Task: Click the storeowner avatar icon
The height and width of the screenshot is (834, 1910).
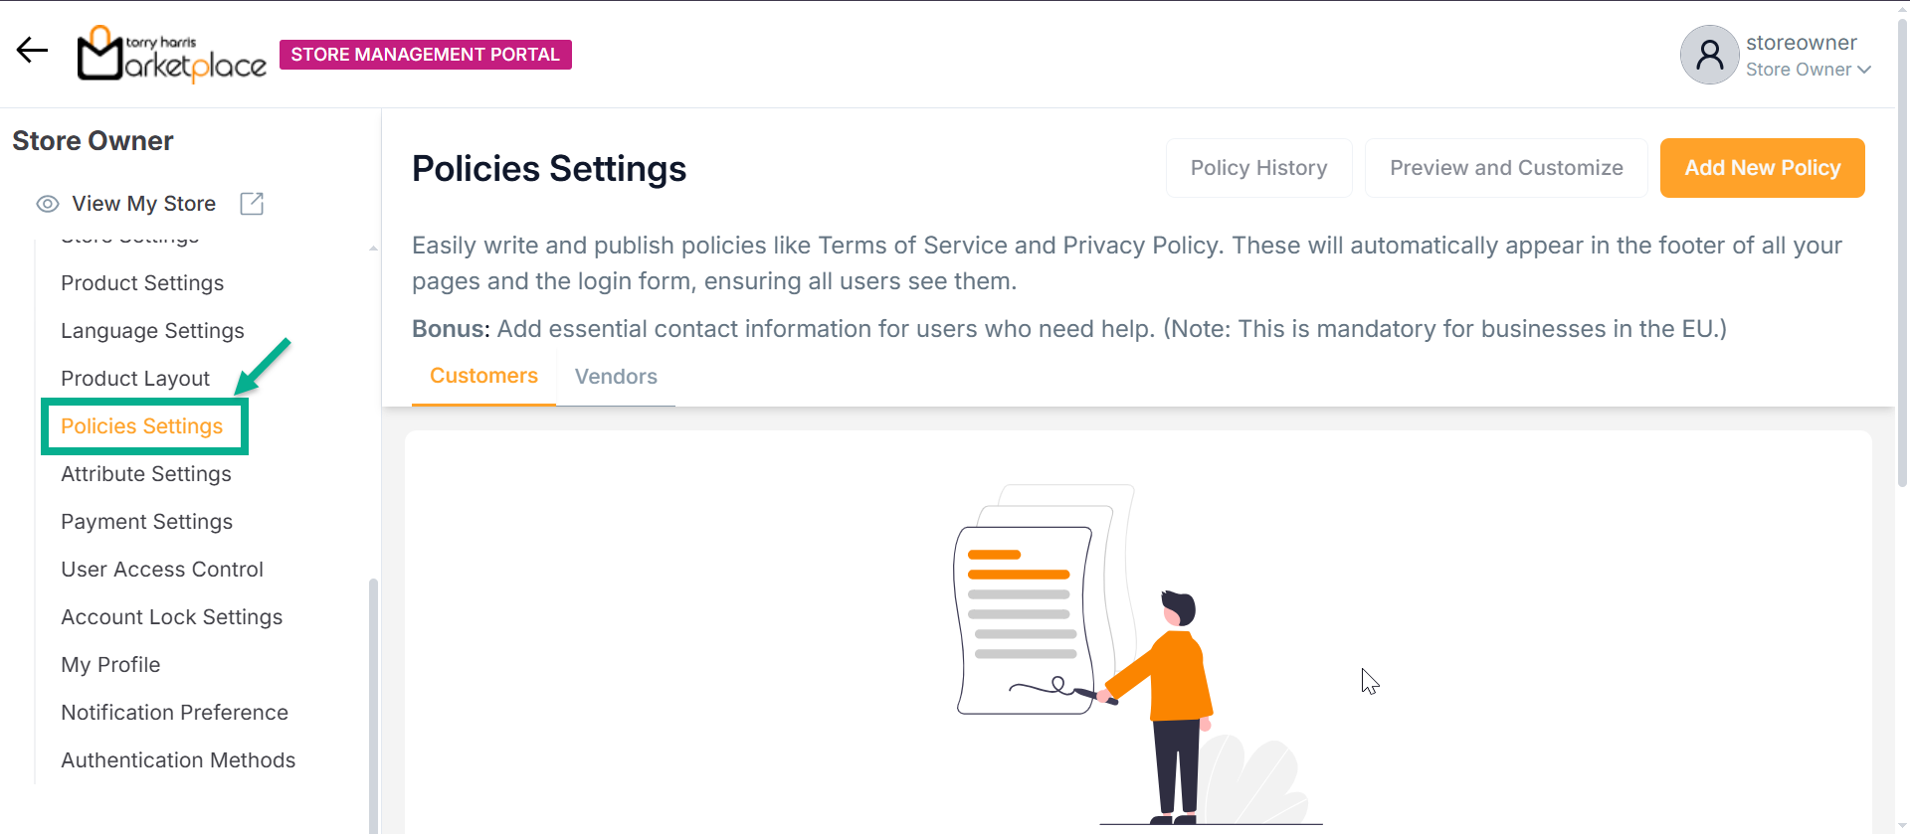Action: [1709, 55]
